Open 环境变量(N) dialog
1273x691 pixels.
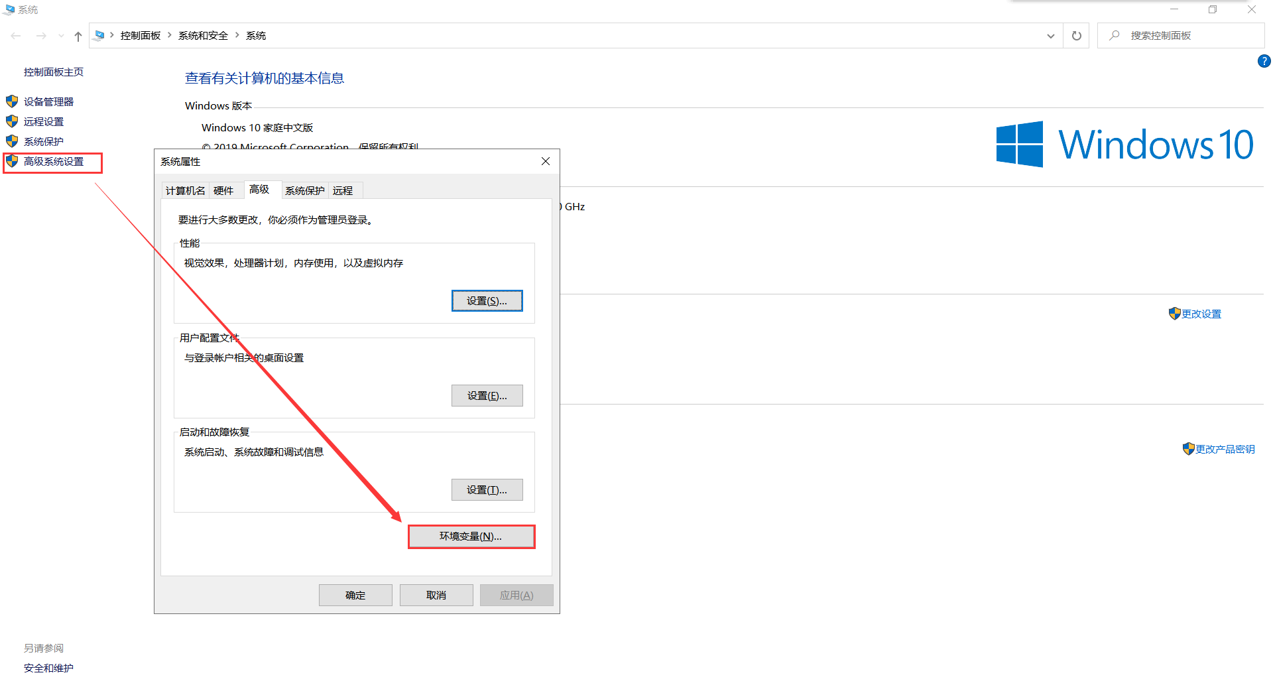(471, 536)
